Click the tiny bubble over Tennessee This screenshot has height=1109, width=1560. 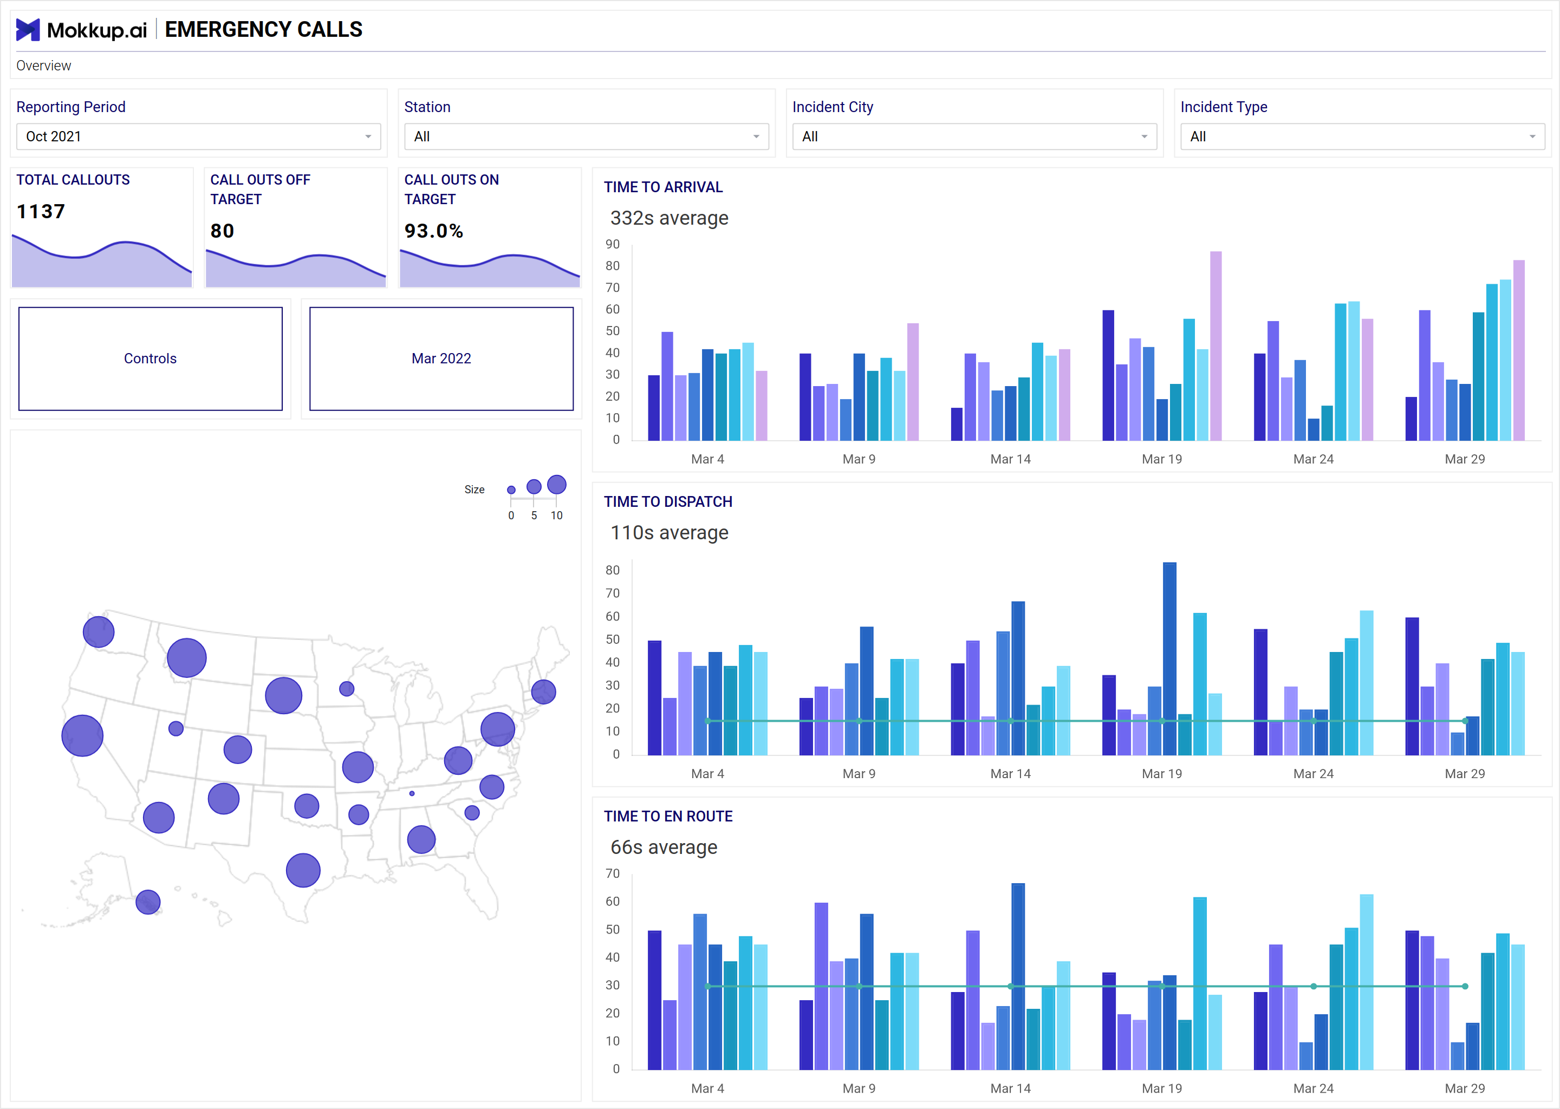pos(412,793)
